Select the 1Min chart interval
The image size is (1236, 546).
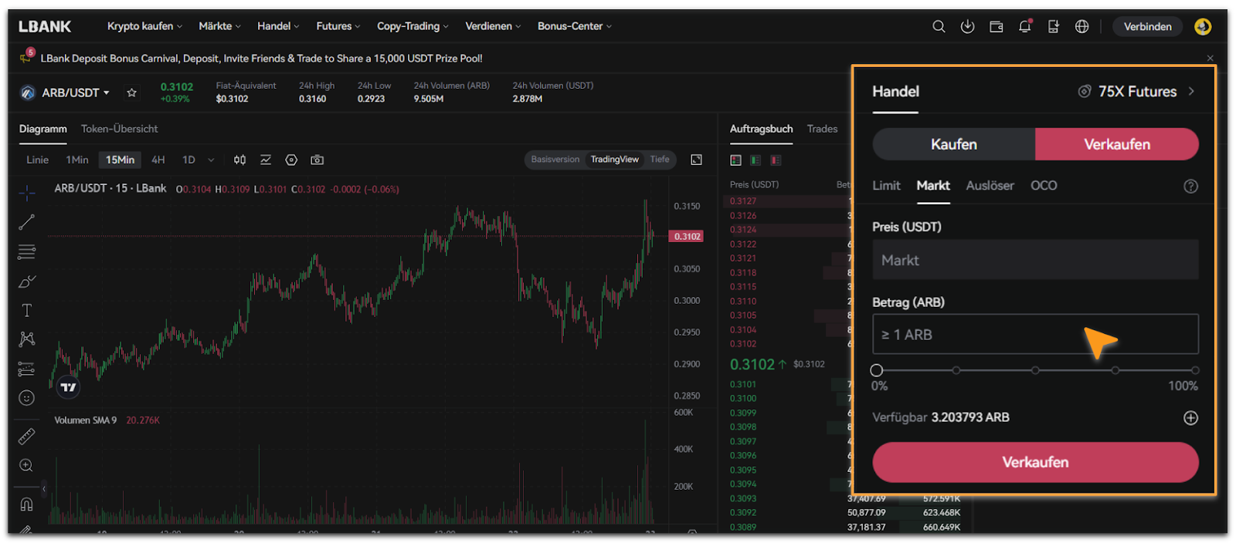[x=77, y=160]
